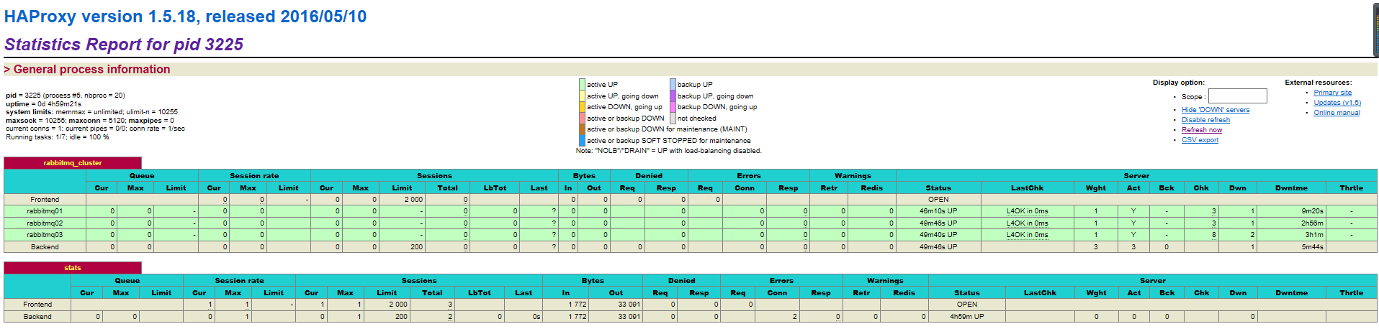
Task: Click rabbitmq02's 'L4OK in 0ms' cell
Action: pyautogui.click(x=1027, y=223)
